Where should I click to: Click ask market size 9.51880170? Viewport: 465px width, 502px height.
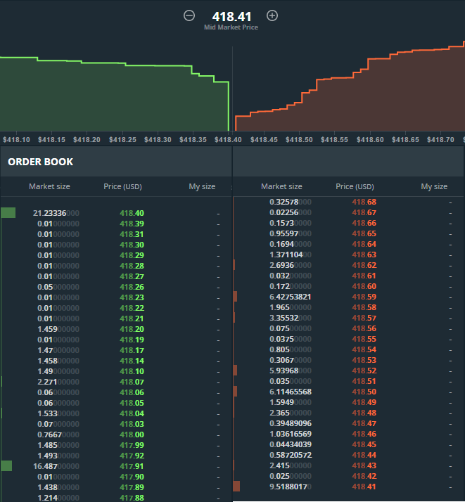tap(291, 487)
